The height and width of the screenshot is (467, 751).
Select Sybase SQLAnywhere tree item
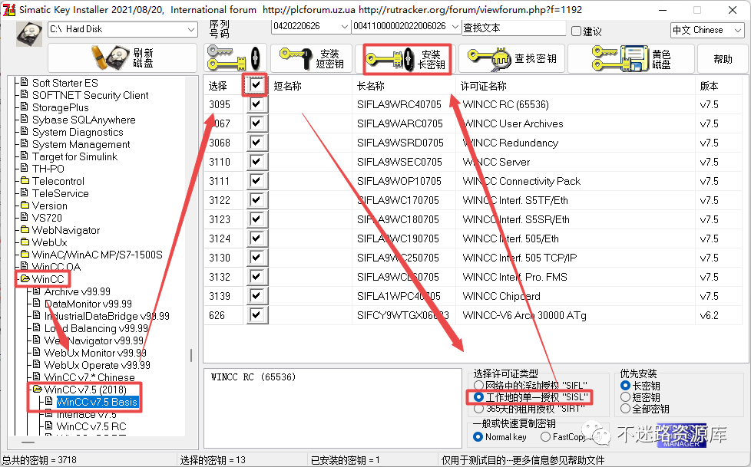84,120
